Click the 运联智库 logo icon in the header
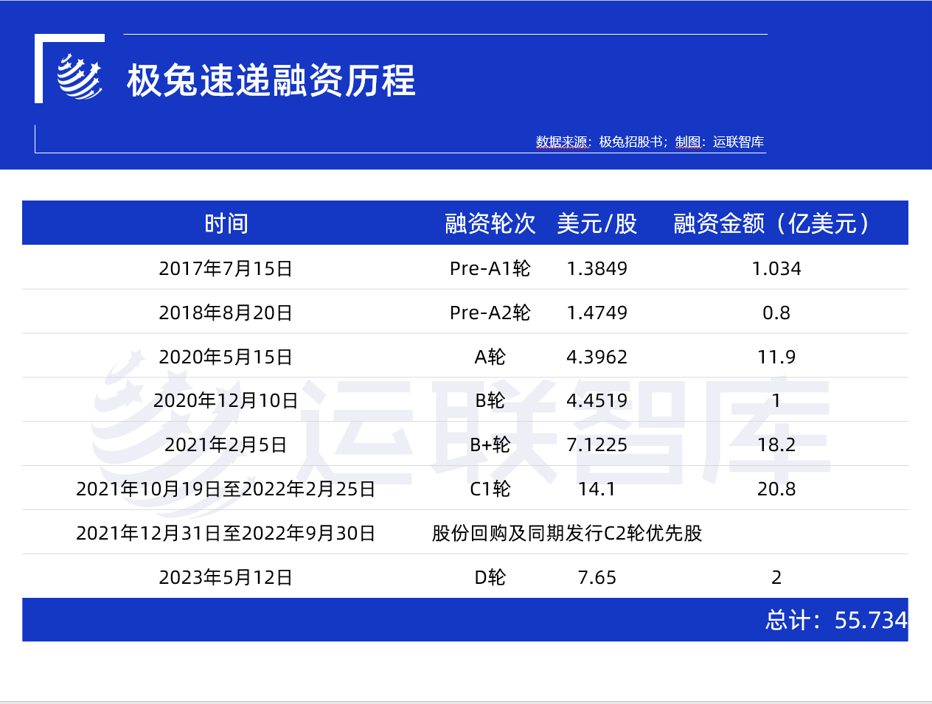Image resolution: width=932 pixels, height=704 pixels. 80,76
